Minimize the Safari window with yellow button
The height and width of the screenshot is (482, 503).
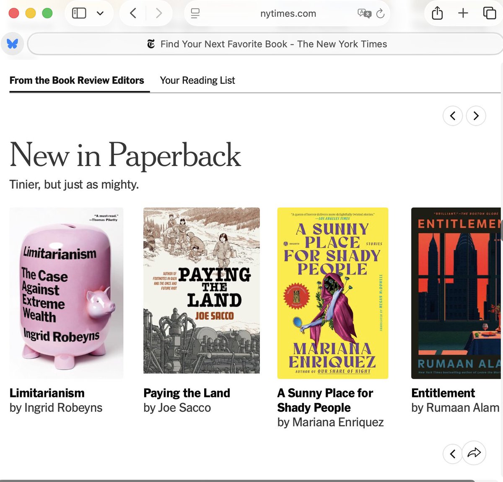(31, 13)
